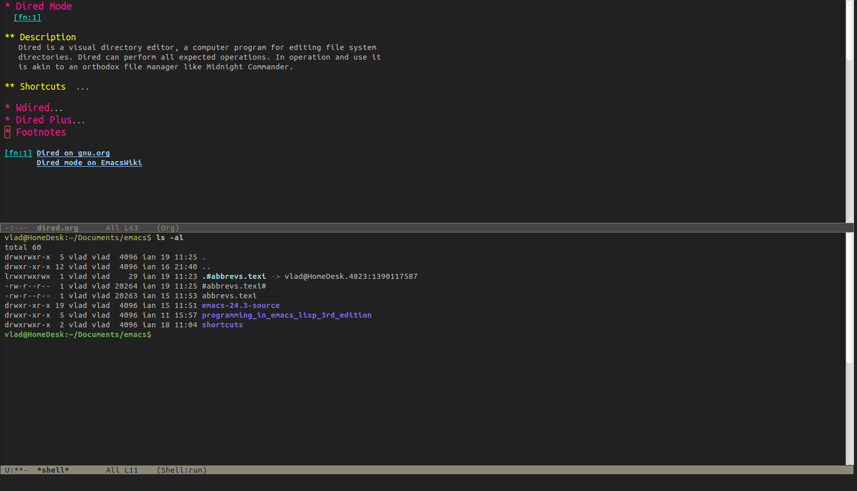857x491 pixels.
Task: Click the last shell prompt line
Action: click(78, 334)
